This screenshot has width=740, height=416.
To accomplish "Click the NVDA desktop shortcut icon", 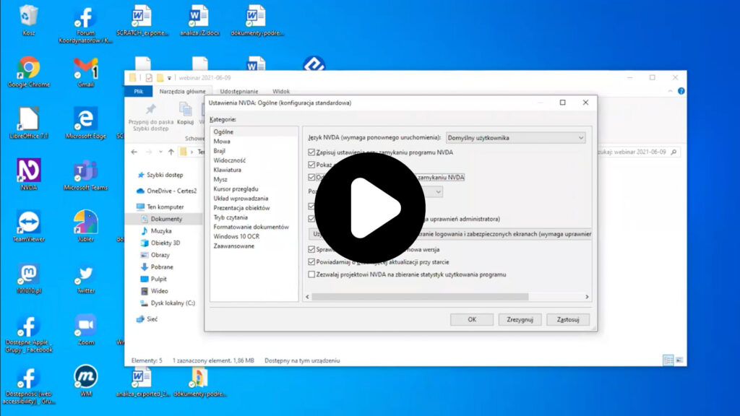I will [29, 175].
